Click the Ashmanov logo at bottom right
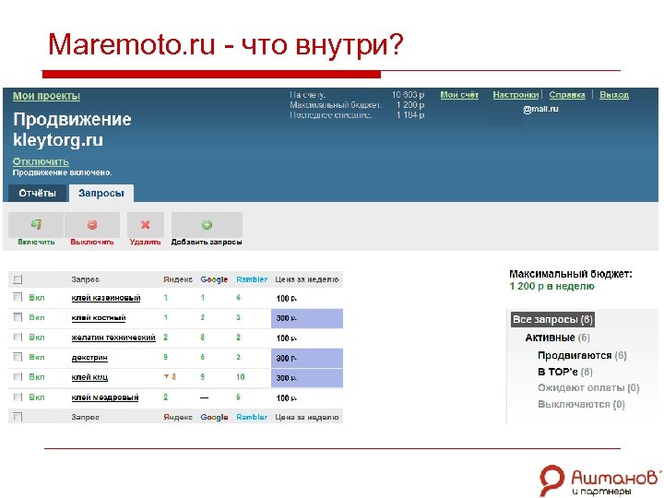 coord(600,480)
